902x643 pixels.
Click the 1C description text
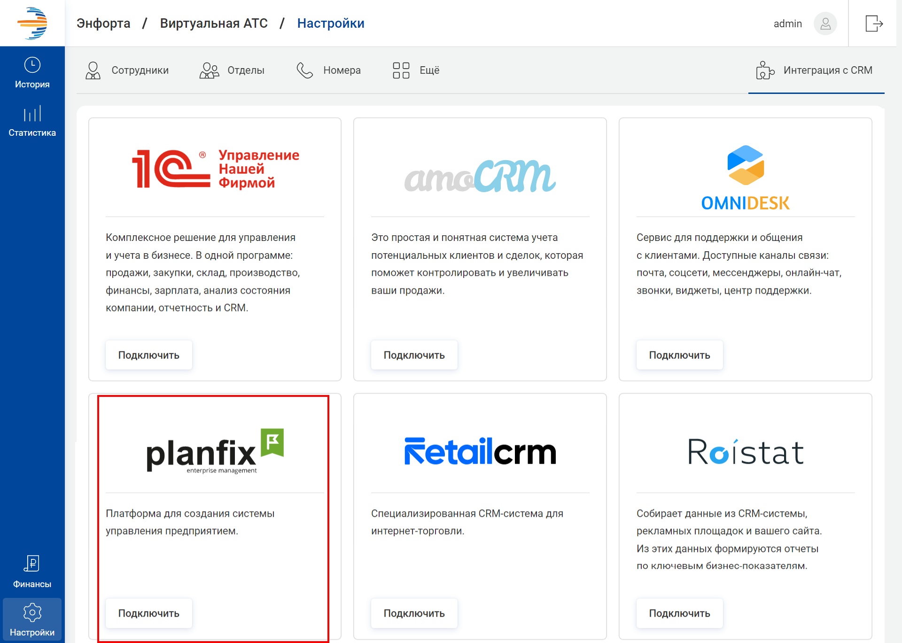(202, 273)
